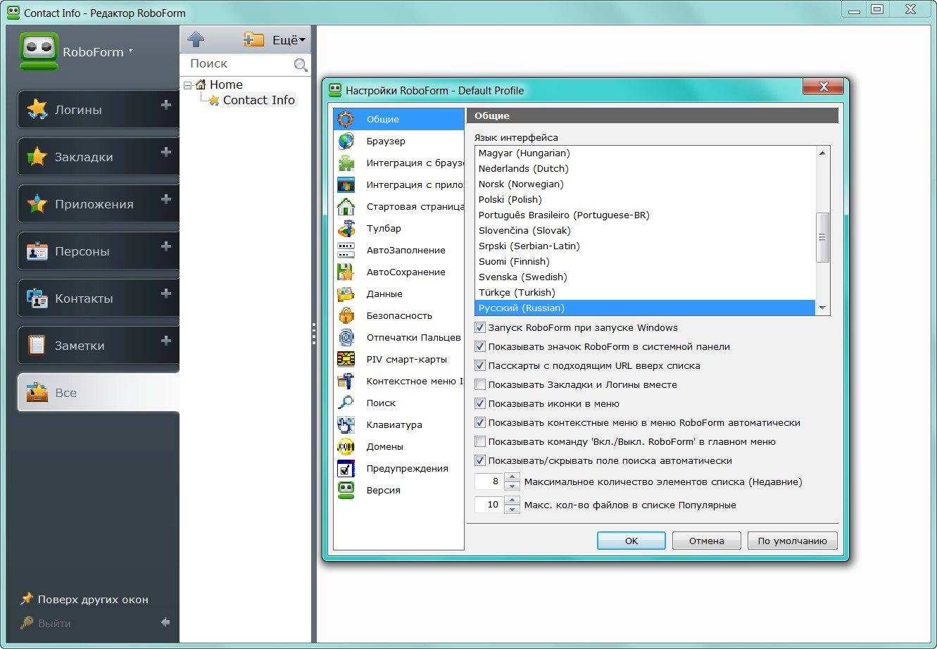This screenshot has width=937, height=649.
Task: Select the Все sidebar tab
Action: (x=98, y=393)
